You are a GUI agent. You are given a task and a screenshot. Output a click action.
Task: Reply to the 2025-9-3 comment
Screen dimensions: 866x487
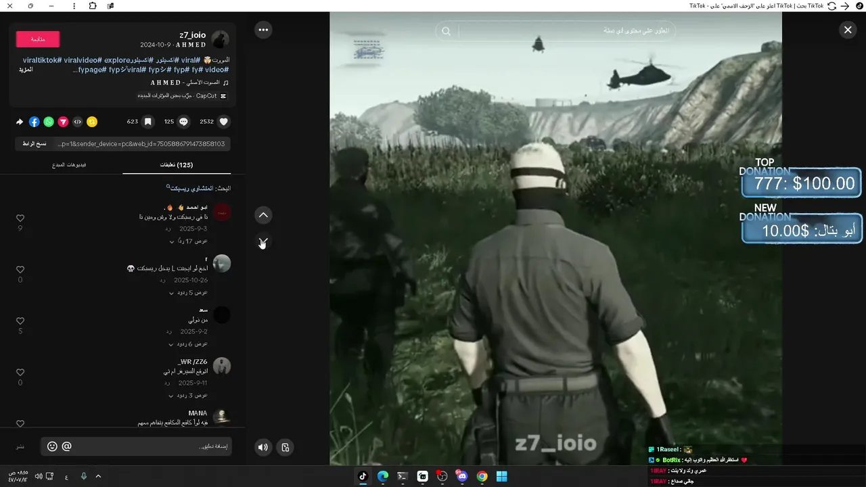pos(168,229)
